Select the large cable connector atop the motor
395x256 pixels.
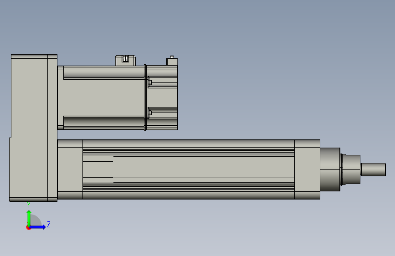125,61
